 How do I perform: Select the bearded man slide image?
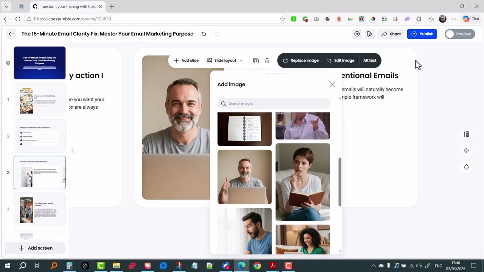(176, 127)
